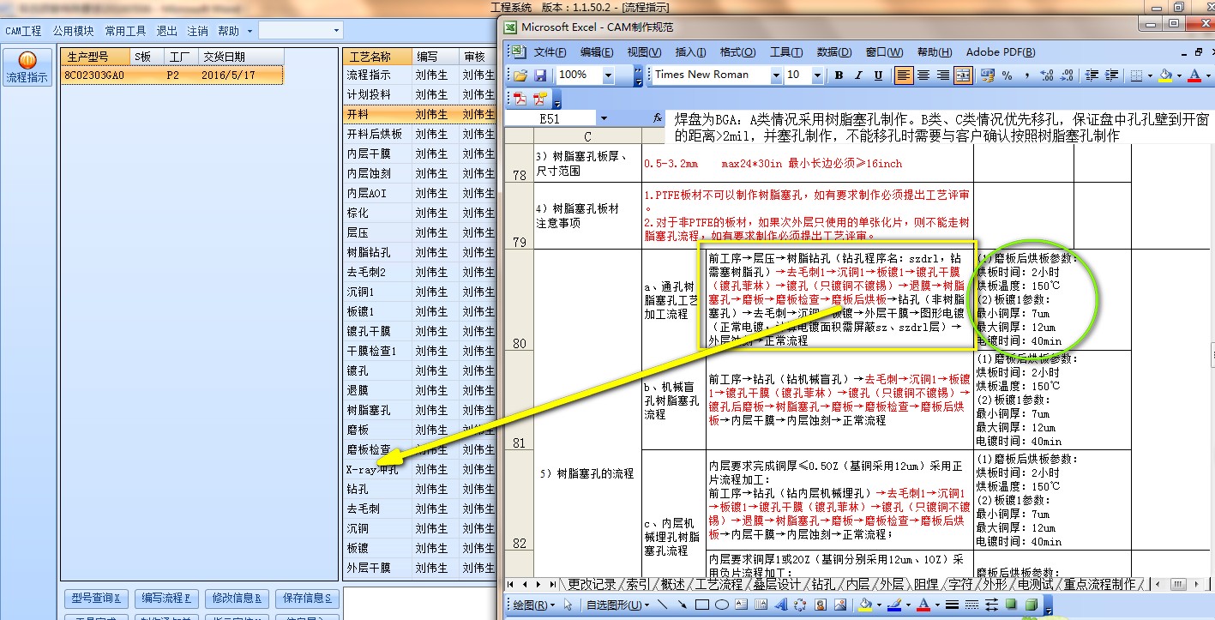
Task: Open the font size 10 dropdown
Action: pyautogui.click(x=818, y=75)
